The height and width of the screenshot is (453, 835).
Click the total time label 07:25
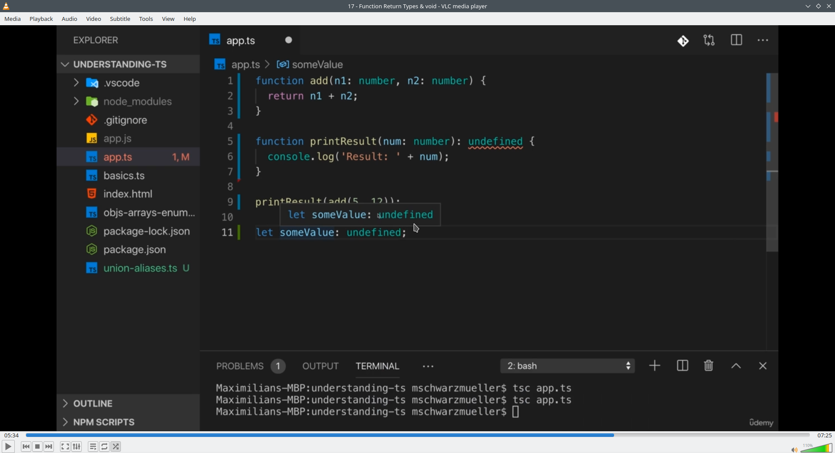click(824, 435)
